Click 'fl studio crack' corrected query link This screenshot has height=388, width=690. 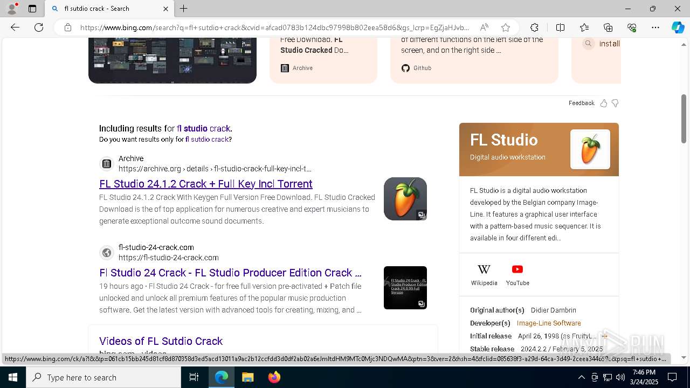(204, 128)
